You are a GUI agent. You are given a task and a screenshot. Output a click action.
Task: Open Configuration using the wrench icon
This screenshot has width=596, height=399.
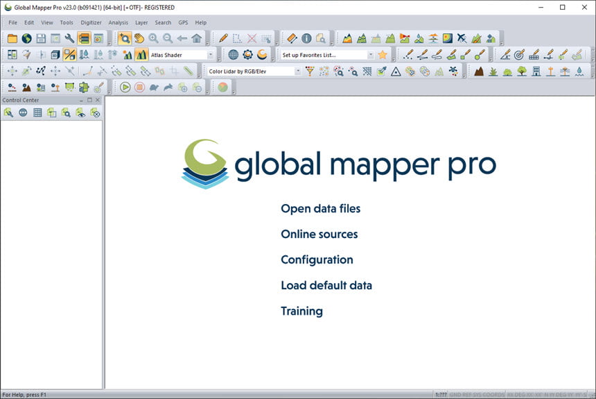69,38
